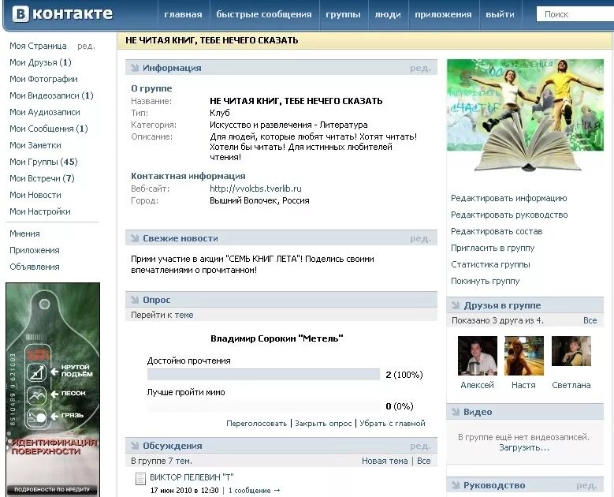Click ред. in Информация header
The image size is (614, 497).
(x=420, y=68)
